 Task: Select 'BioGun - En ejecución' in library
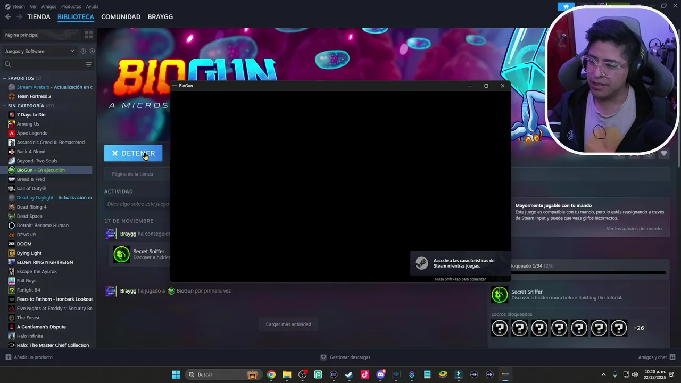[47, 170]
